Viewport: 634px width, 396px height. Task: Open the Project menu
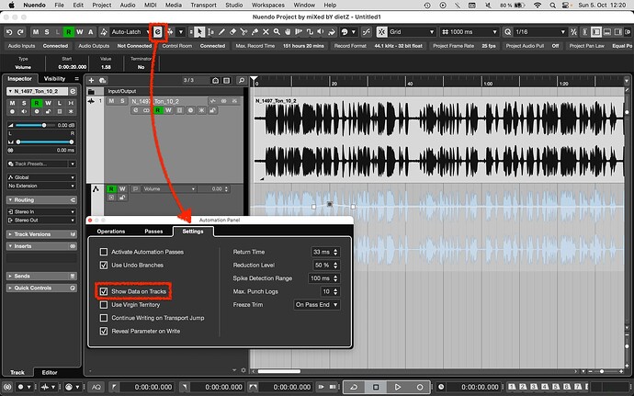tap(101, 5)
